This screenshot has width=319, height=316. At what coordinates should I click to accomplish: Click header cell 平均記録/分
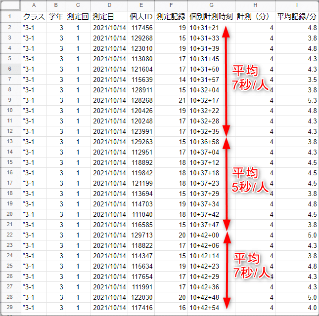point(297,17)
